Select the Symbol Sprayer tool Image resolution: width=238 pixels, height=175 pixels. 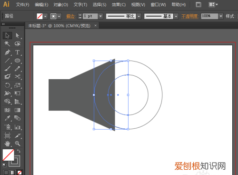[7, 127]
